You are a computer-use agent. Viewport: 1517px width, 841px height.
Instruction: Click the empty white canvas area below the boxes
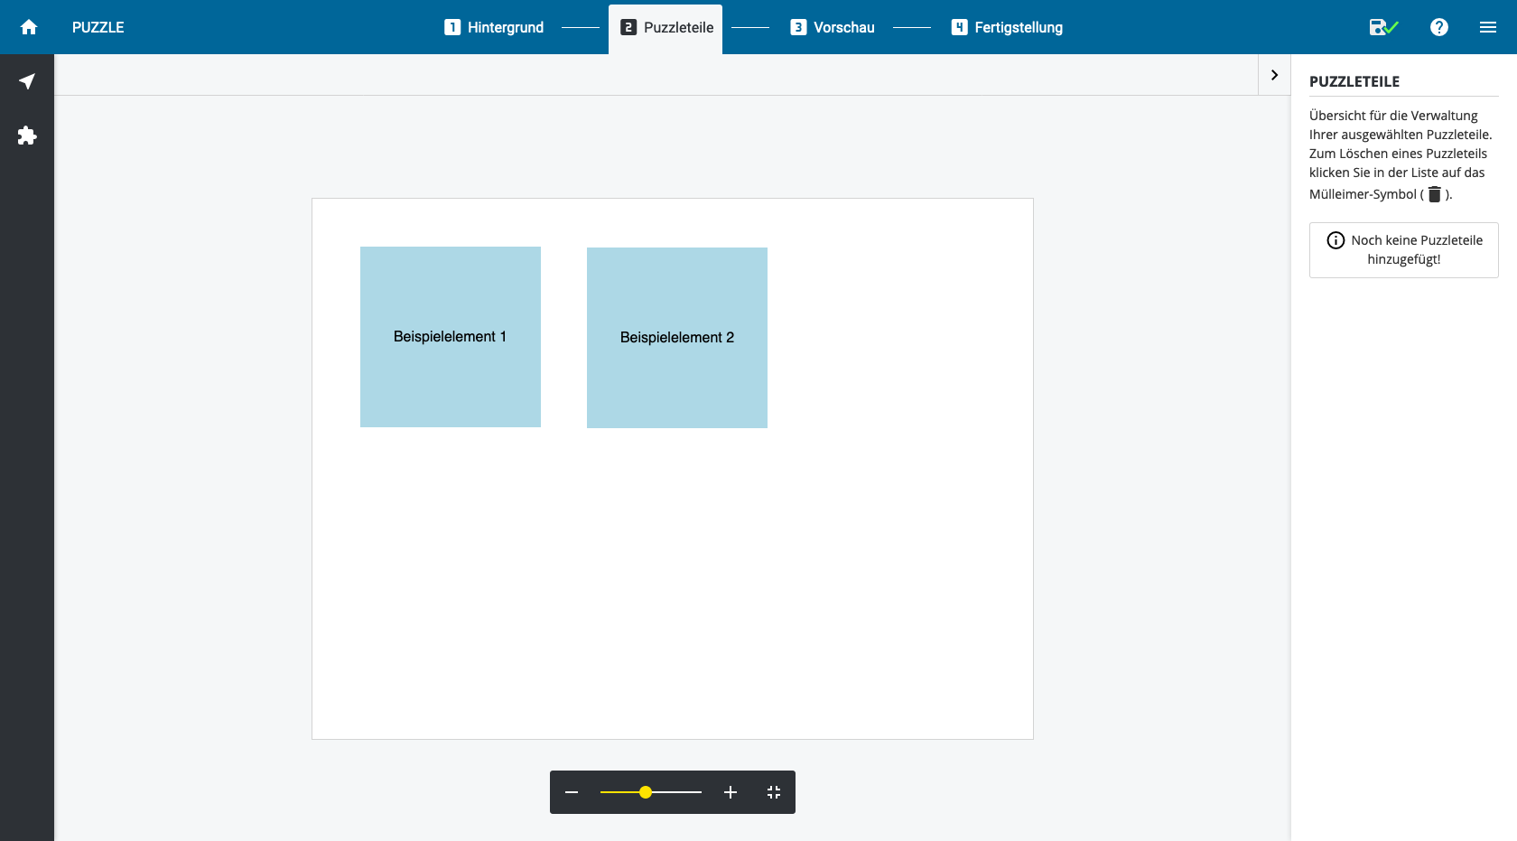pos(673,587)
